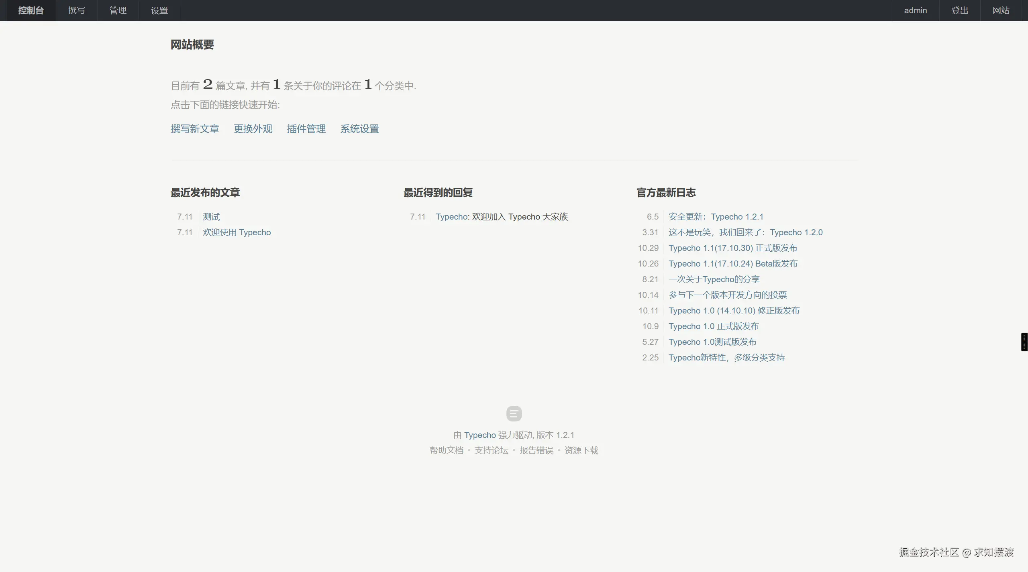Click the black handle at right edge
The height and width of the screenshot is (572, 1028).
(x=1024, y=342)
